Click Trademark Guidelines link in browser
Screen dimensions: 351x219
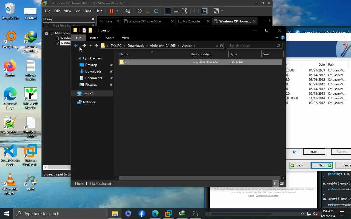point(267,195)
